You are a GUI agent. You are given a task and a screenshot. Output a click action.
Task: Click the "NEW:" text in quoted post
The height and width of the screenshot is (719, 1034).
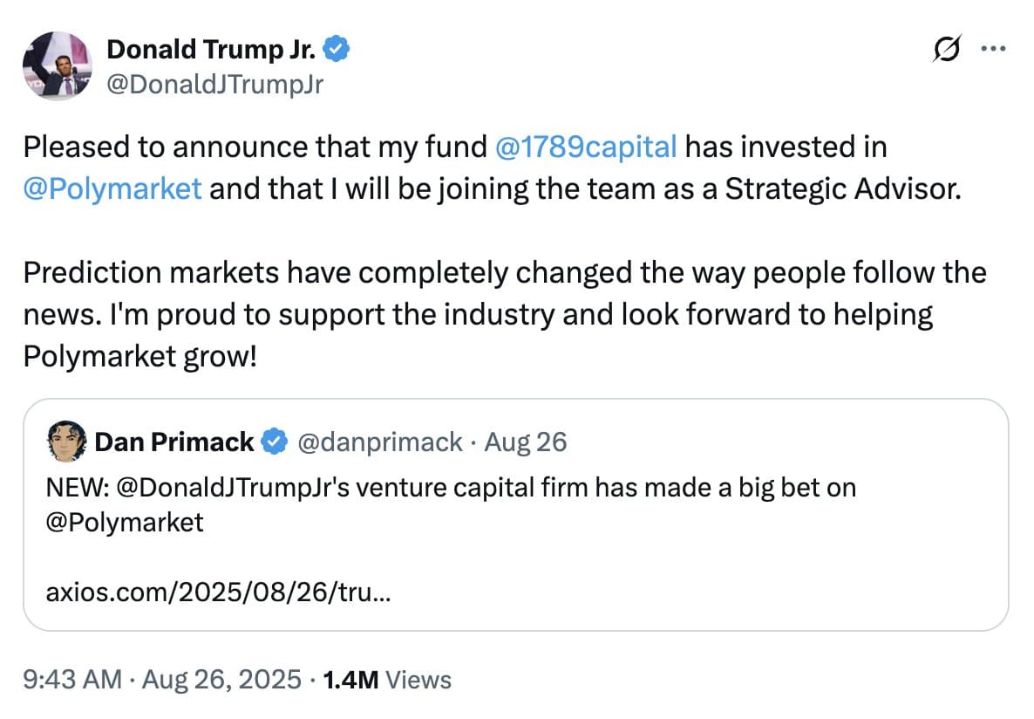tap(76, 487)
